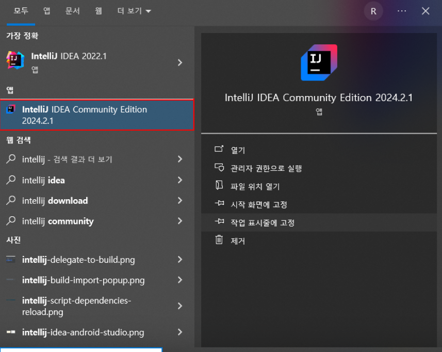Click the R user account avatar
The image size is (442, 352).
(373, 11)
